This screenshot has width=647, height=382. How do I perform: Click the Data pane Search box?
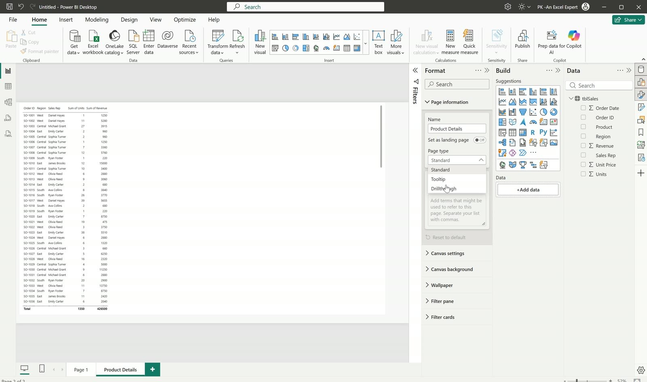coord(599,85)
